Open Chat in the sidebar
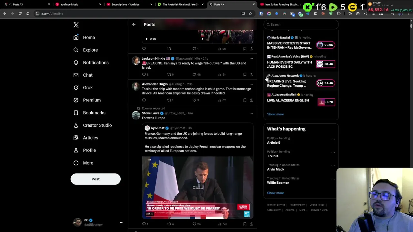The height and width of the screenshot is (232, 413). [x=83, y=75]
